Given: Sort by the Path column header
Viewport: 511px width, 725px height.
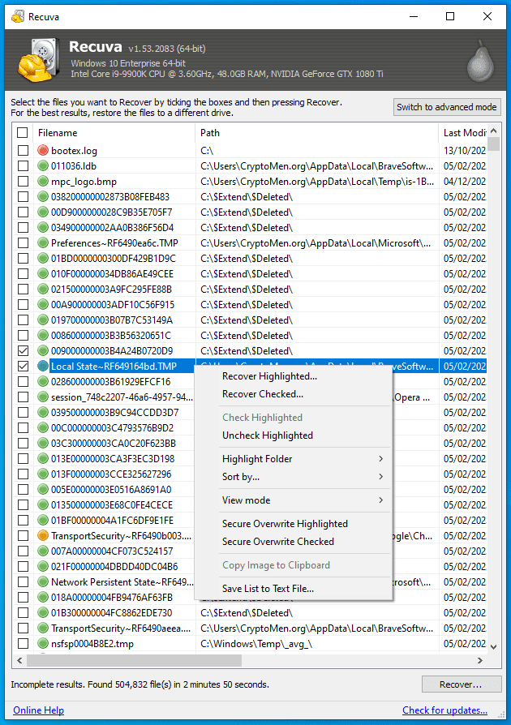Looking at the screenshot, I should point(317,133).
